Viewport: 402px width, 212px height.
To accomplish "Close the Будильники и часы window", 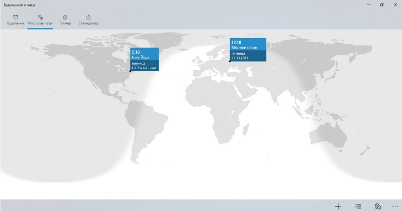I will pyautogui.click(x=395, y=5).
